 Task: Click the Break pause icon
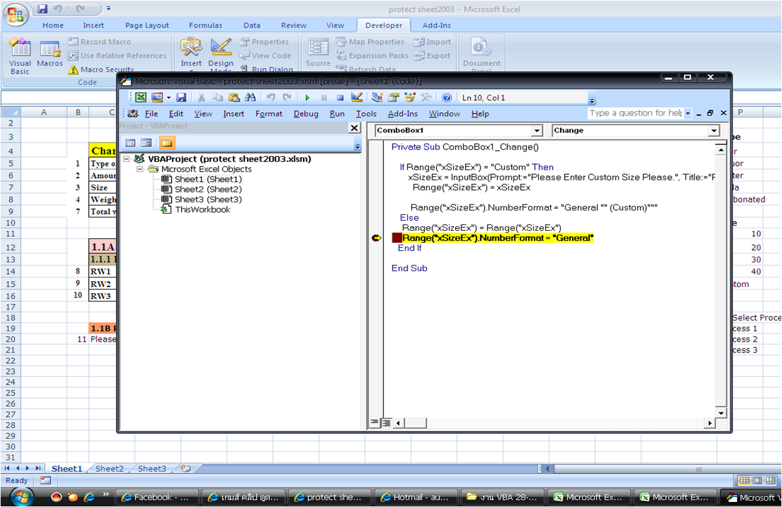click(324, 98)
